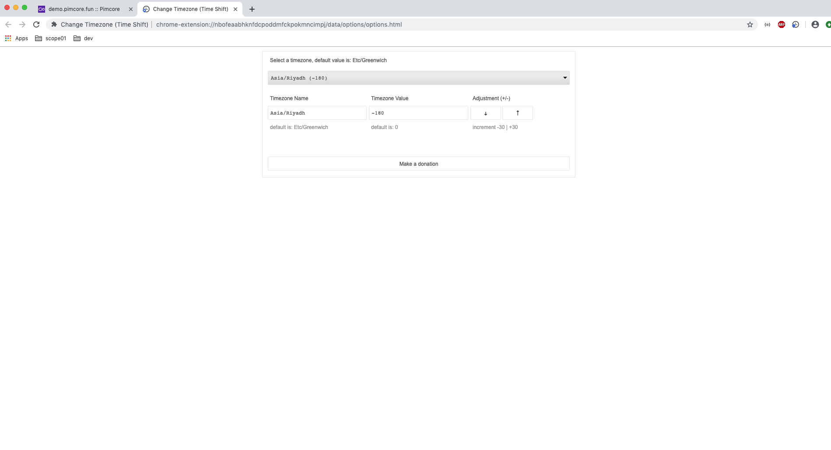
Task: Switch to the Change Timezone (Time Shift) tab
Action: [x=190, y=9]
